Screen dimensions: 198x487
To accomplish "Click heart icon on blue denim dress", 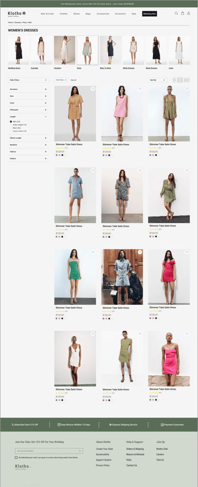I will (x=93, y=171).
